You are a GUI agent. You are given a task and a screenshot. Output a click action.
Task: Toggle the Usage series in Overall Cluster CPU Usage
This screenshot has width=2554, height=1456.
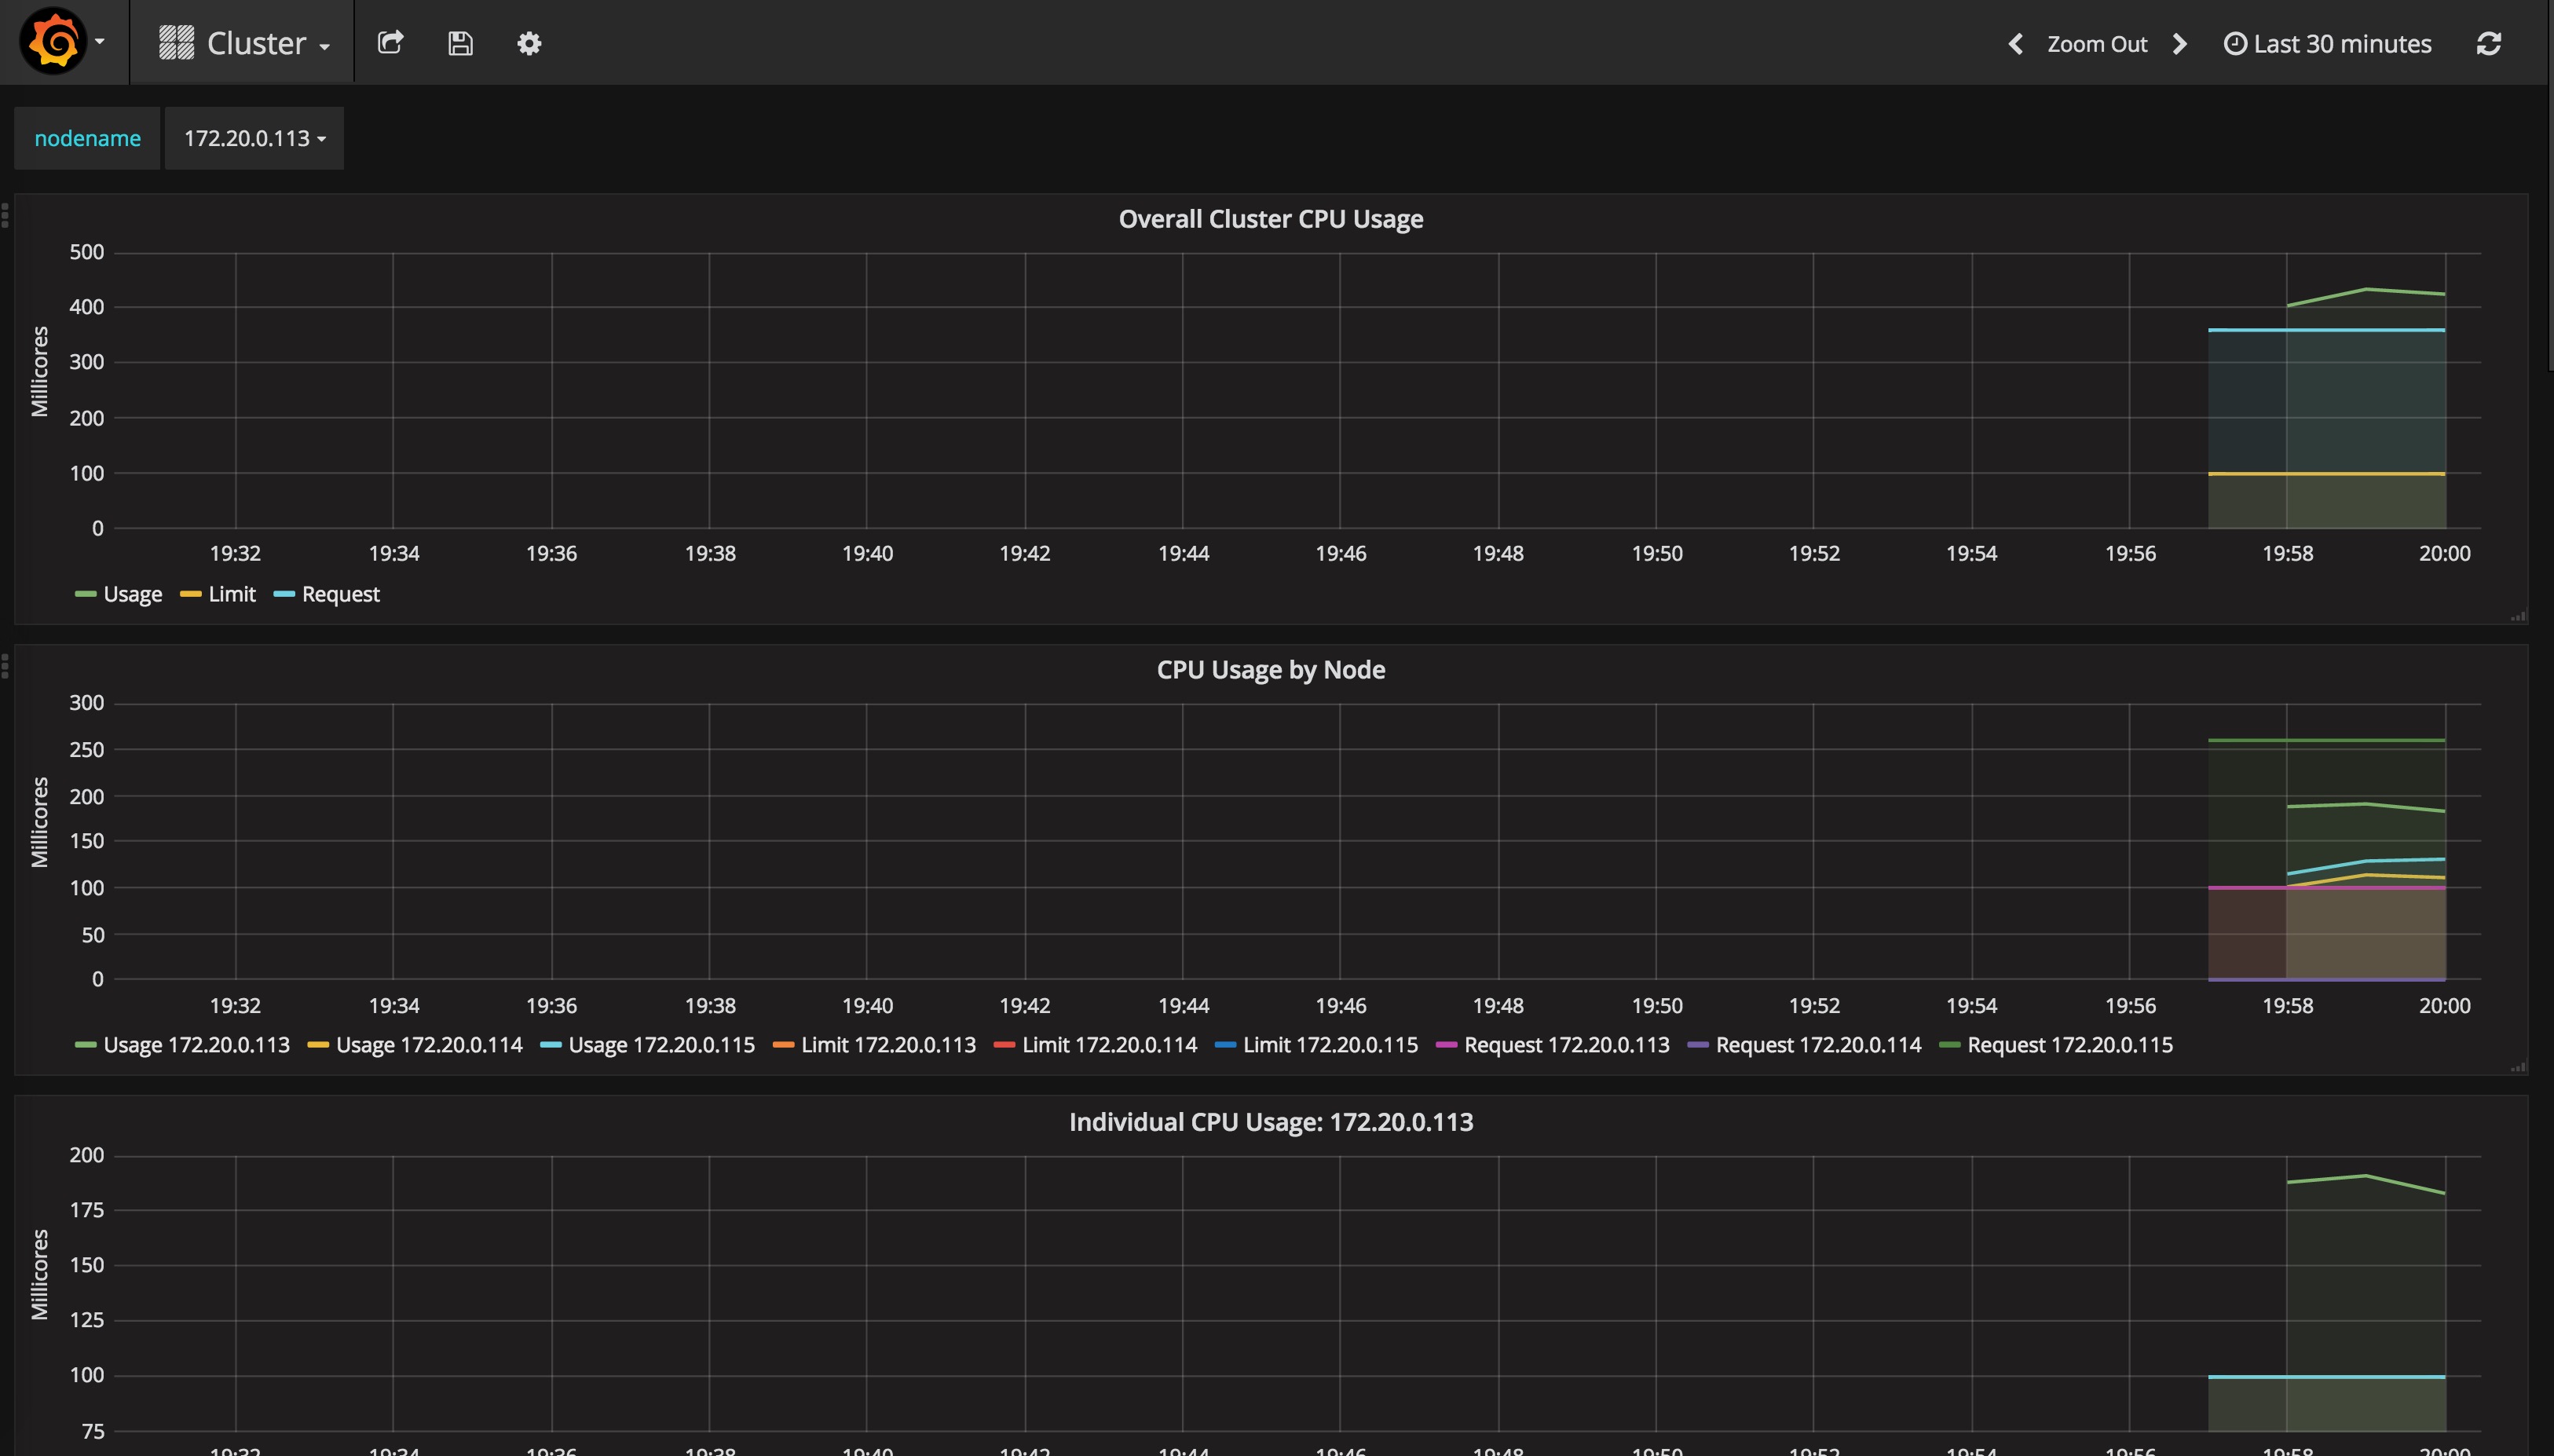pos(131,594)
